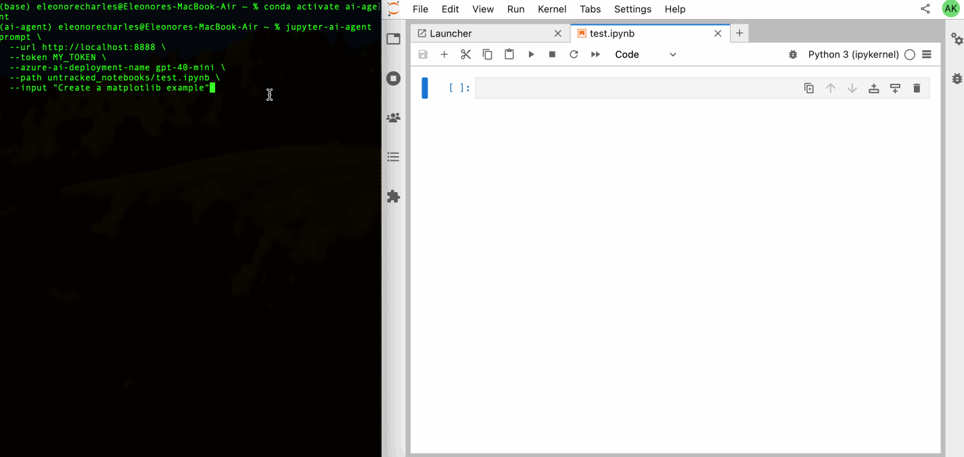The height and width of the screenshot is (457, 964).
Task: Open the right sidebar debugger panel
Action: [957, 78]
